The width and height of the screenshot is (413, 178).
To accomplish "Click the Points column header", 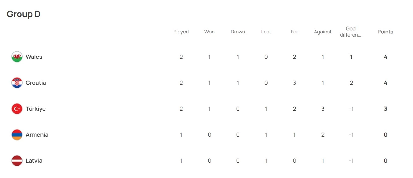I will [x=386, y=32].
